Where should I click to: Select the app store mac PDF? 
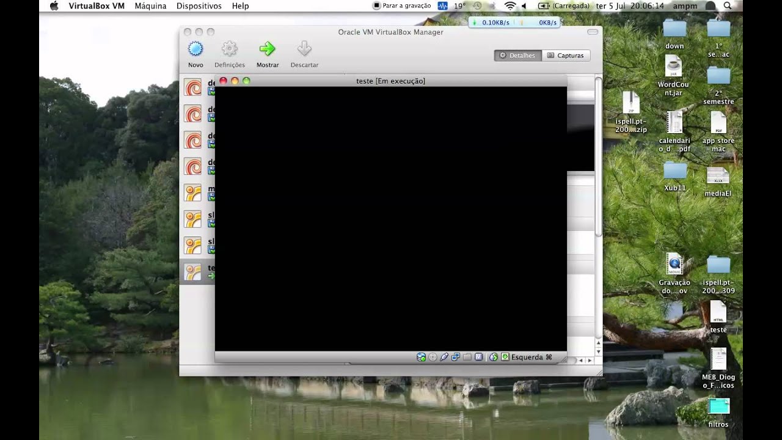[x=718, y=131]
